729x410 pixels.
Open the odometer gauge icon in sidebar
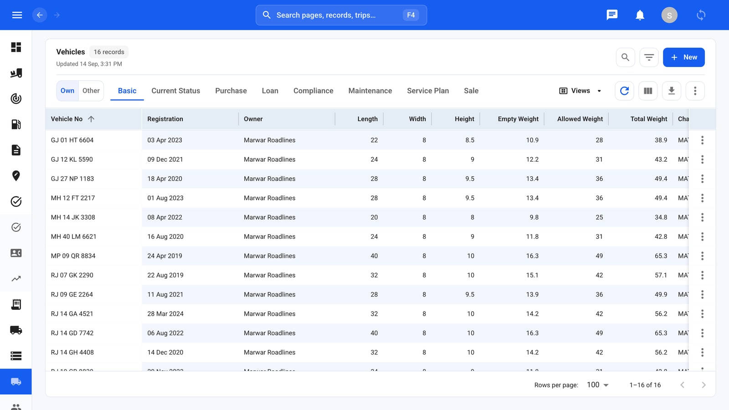(x=16, y=98)
